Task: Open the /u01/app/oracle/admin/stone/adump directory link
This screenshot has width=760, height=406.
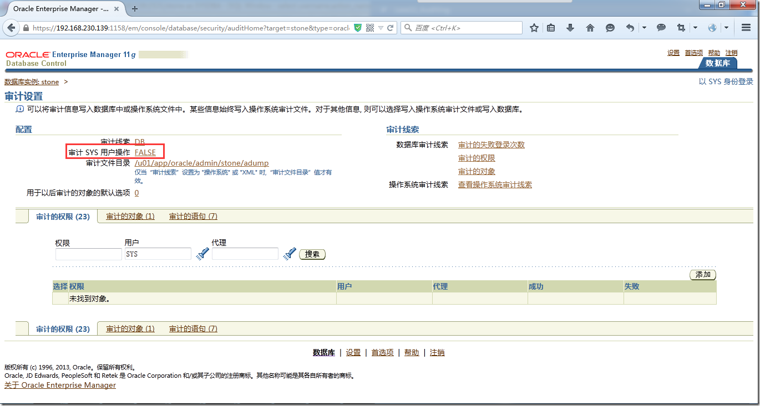Action: tap(202, 163)
